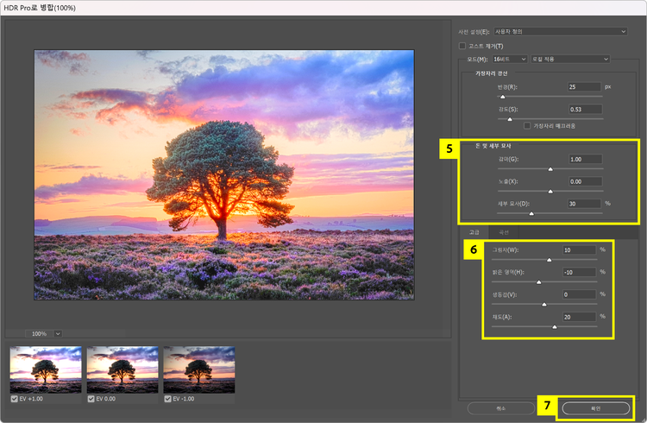Click the 취소 cancel button

click(x=501, y=408)
